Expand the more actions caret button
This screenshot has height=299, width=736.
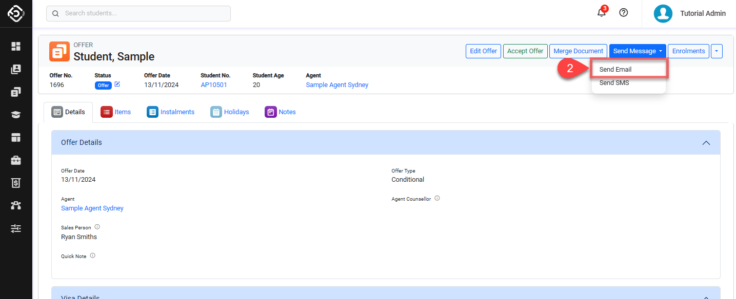[x=717, y=51]
